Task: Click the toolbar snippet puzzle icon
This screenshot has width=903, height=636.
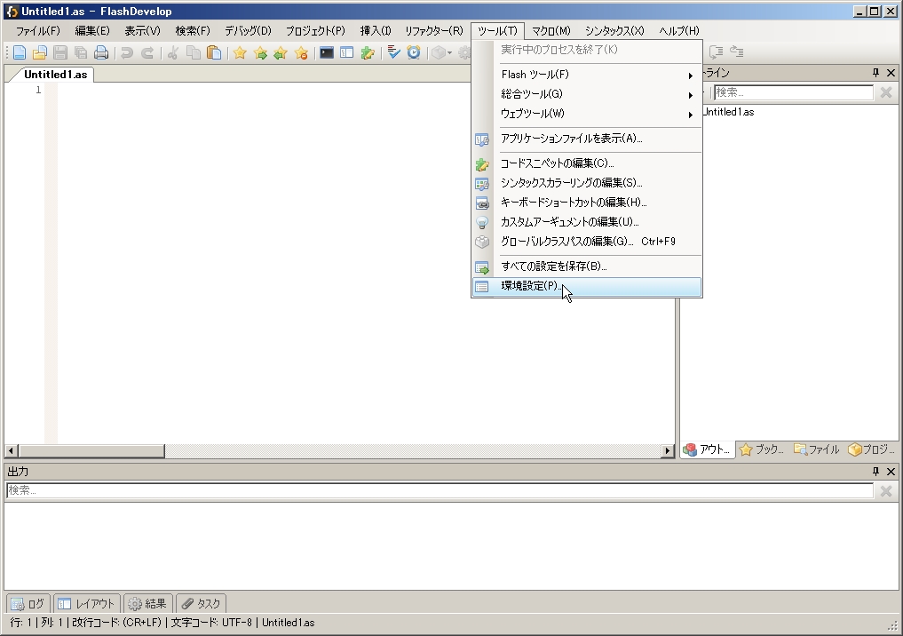Action: click(x=368, y=53)
